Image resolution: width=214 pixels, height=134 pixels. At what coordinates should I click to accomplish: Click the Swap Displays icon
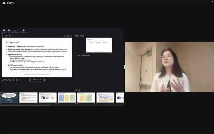(x=15, y=30)
